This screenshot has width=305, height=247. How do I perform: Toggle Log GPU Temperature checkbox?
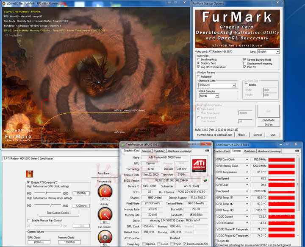click(198, 67)
